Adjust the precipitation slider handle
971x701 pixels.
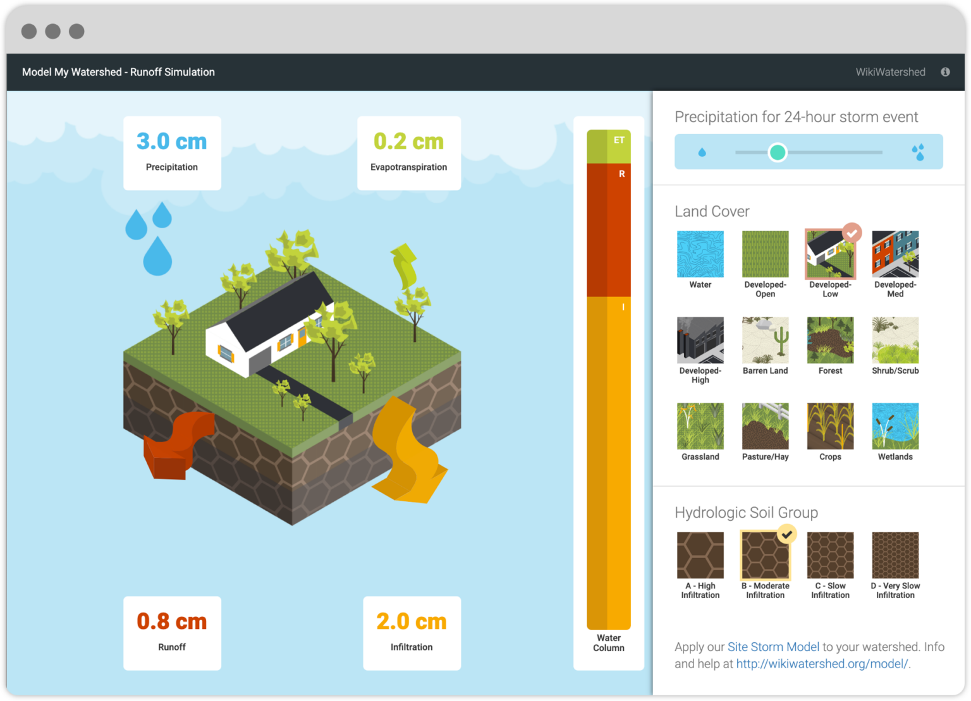click(x=778, y=152)
